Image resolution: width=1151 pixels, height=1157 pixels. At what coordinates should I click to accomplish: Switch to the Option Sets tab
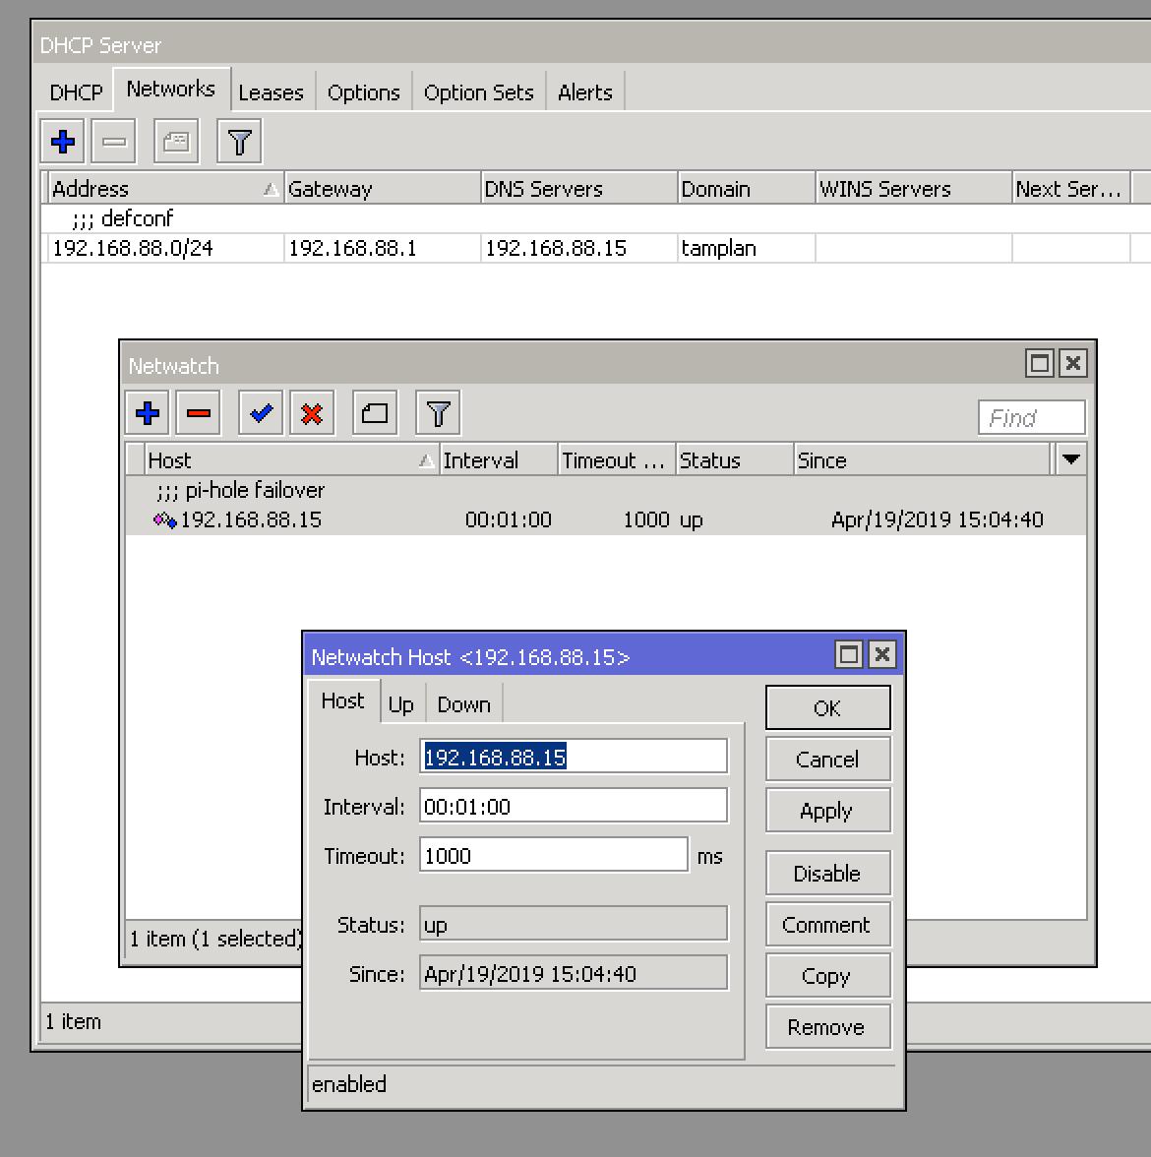coord(479,92)
